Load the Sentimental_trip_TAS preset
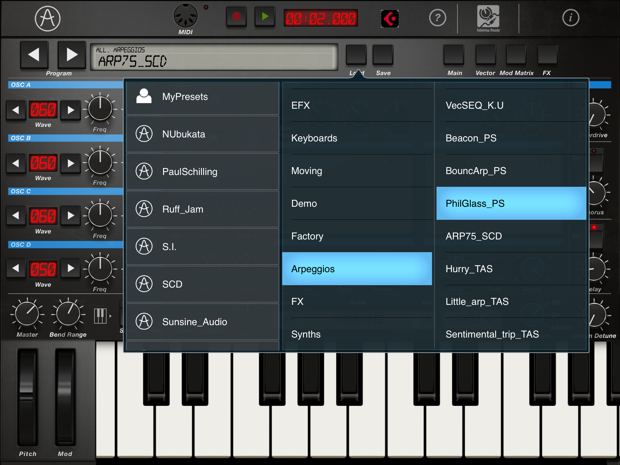This screenshot has width=620, height=465. point(512,334)
